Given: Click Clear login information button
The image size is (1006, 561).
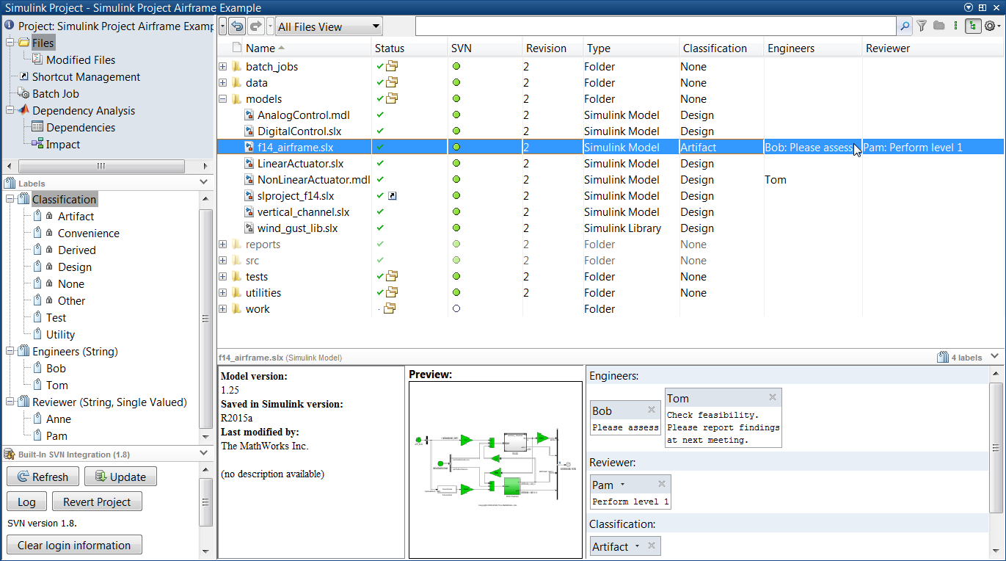Looking at the screenshot, I should click(74, 545).
